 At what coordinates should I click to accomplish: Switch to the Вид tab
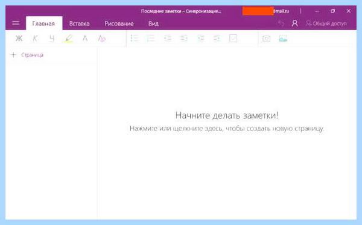point(153,23)
